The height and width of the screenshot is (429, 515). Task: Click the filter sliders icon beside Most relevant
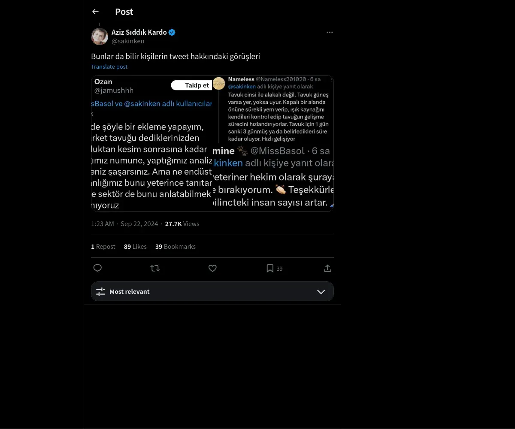(x=100, y=292)
